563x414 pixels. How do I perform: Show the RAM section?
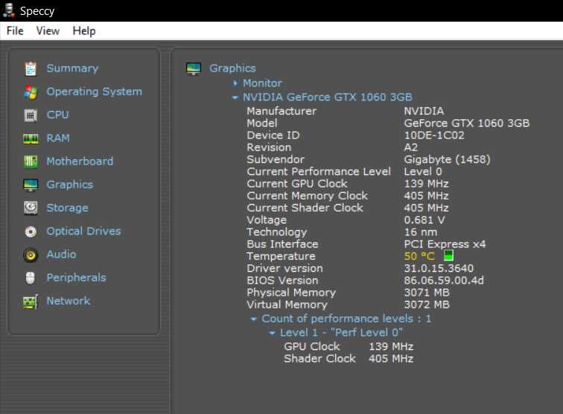click(58, 138)
